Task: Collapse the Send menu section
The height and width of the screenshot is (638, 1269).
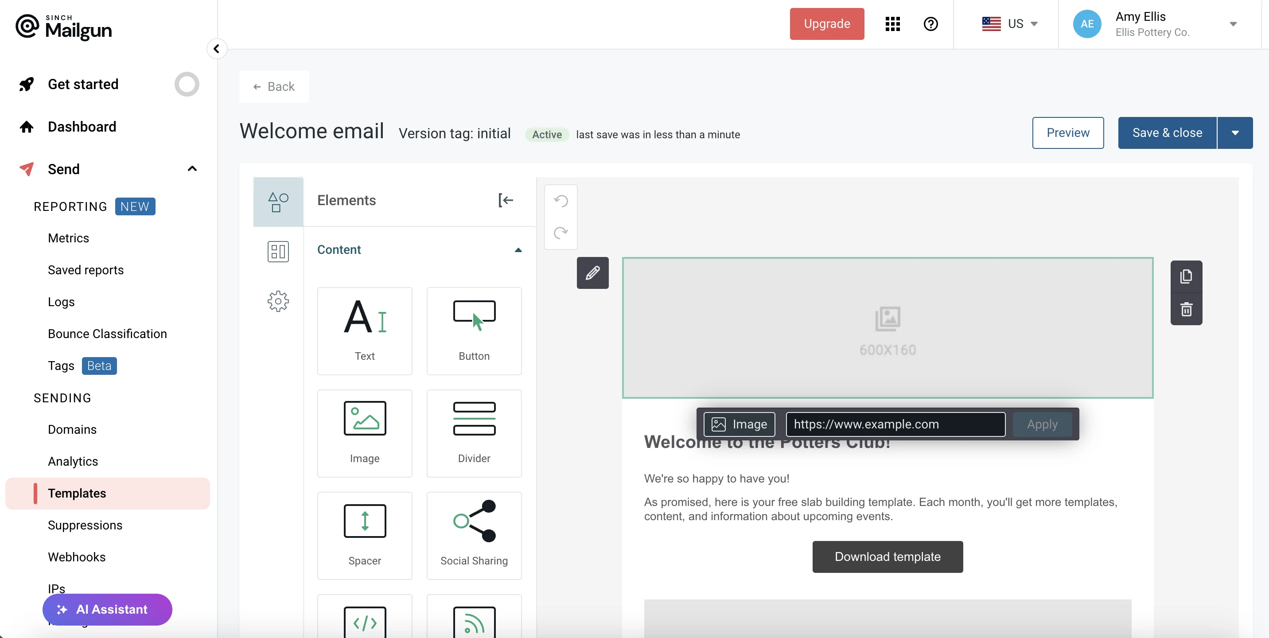Action: coord(192,169)
